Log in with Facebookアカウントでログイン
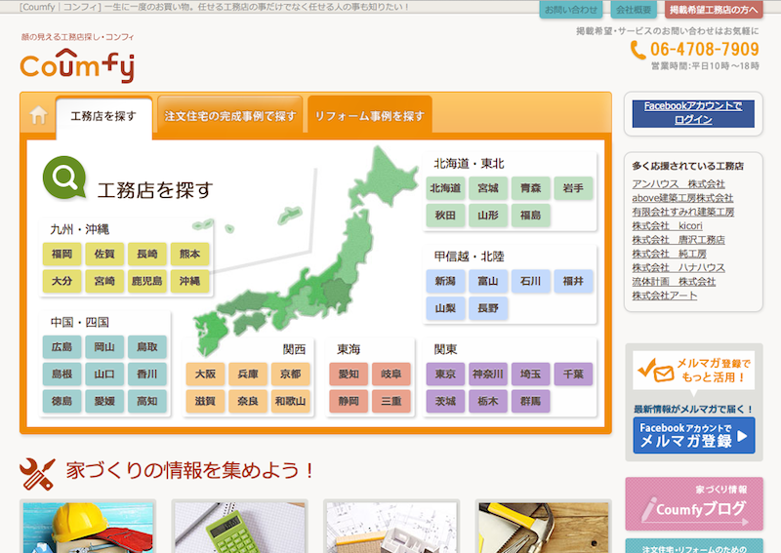Image resolution: width=781 pixels, height=553 pixels. [x=693, y=113]
